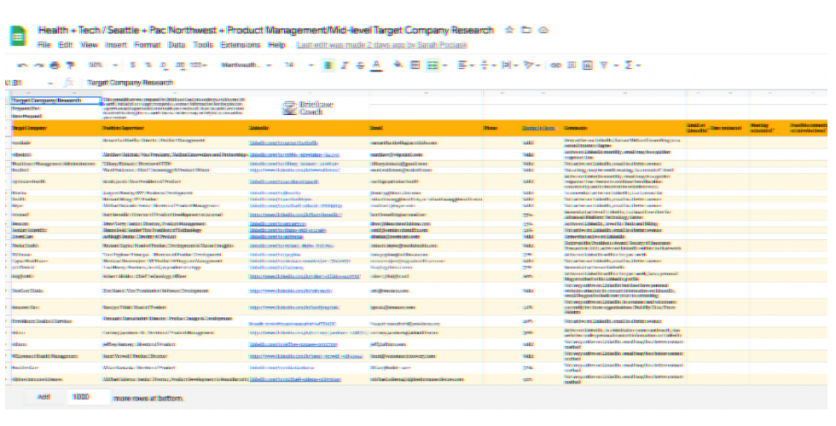Select the 'Email' column header cell

pyautogui.click(x=426, y=128)
